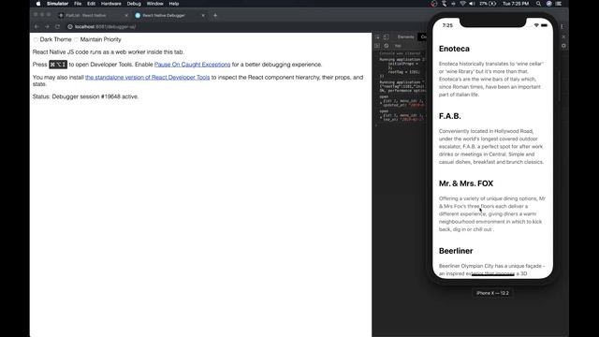Open the Simulator menu
The height and width of the screenshot is (337, 599).
57,4
